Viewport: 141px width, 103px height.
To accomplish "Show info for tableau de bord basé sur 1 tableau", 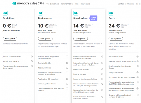I will [x=67, y=88].
